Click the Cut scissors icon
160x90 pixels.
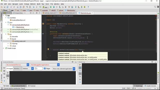click(x=18, y=7)
